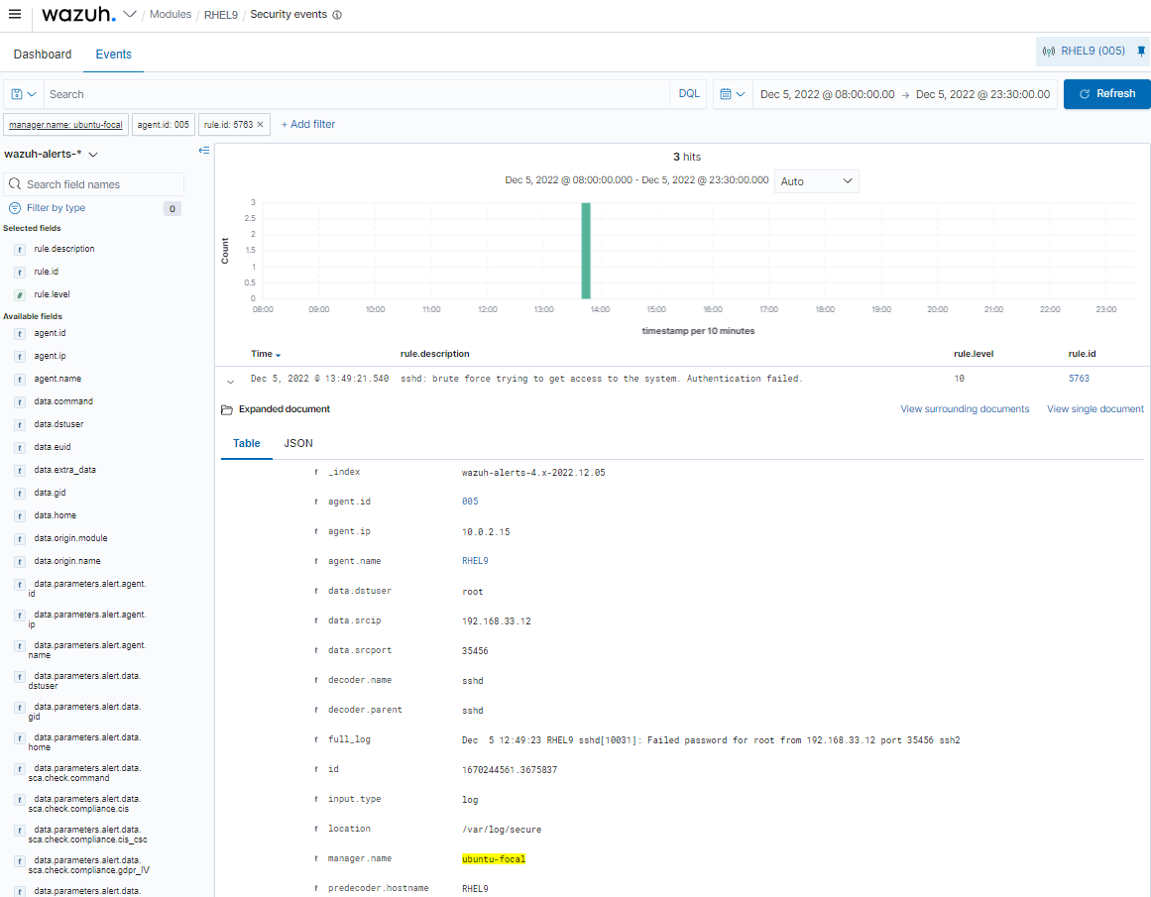This screenshot has height=897, width=1151.
Task: Open rule 5763 link in table row
Action: 1079,379
